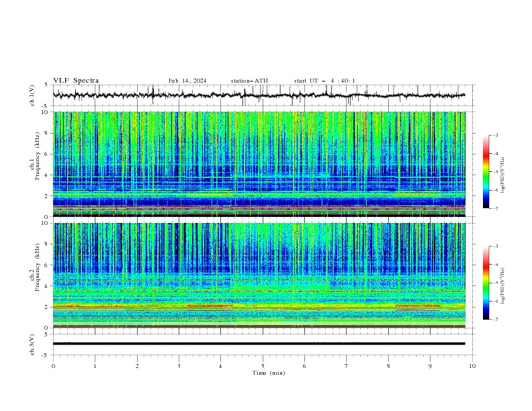Click time axis tick label "9"

click(x=430, y=366)
